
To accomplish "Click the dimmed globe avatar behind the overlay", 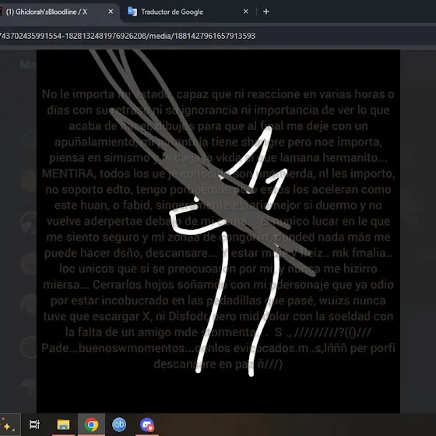I will point(28,222).
